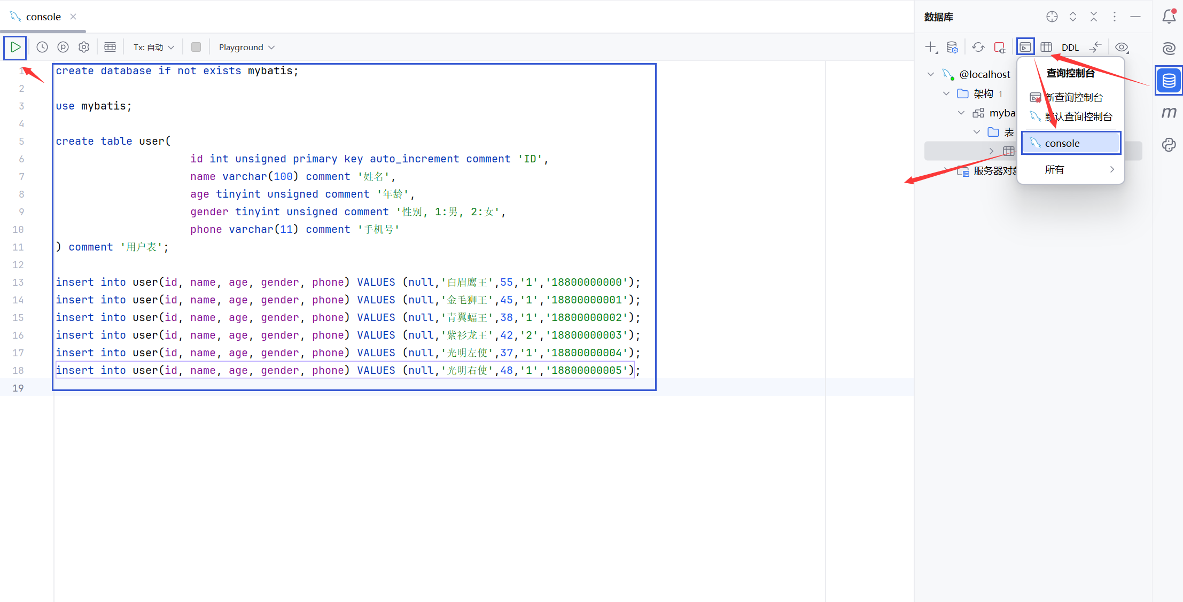
Task: Refresh the database tree
Action: point(978,47)
